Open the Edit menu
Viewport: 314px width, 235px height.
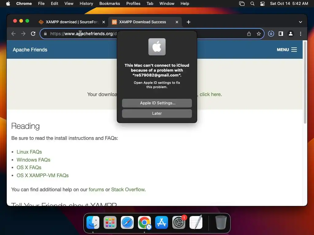click(54, 4)
